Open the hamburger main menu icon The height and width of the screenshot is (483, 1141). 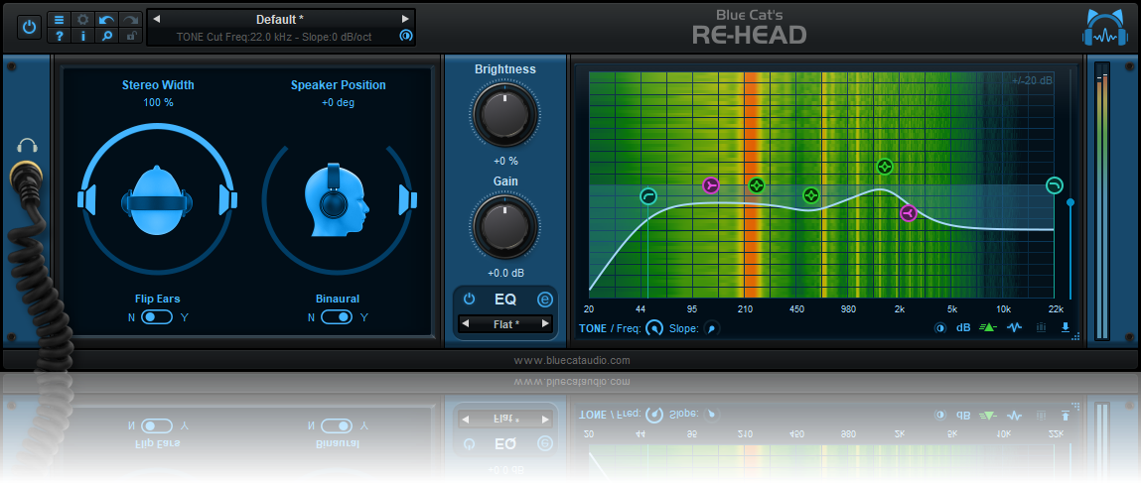click(60, 19)
